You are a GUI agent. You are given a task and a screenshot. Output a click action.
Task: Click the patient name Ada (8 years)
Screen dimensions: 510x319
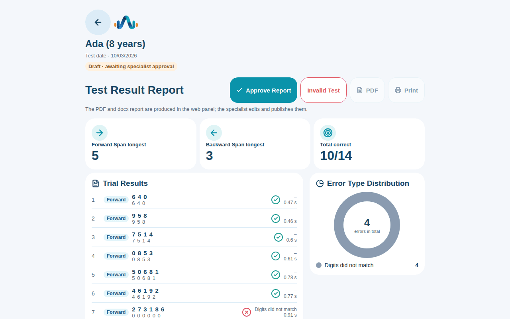coord(115,44)
